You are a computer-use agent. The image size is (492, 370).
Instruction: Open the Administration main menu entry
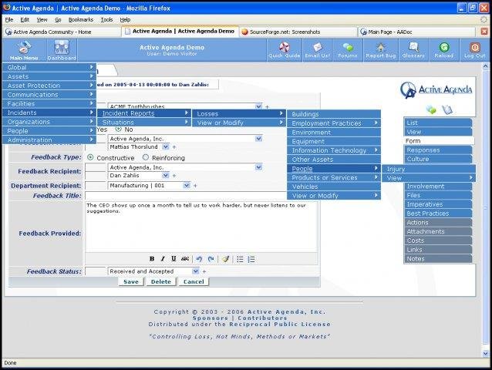point(49,140)
